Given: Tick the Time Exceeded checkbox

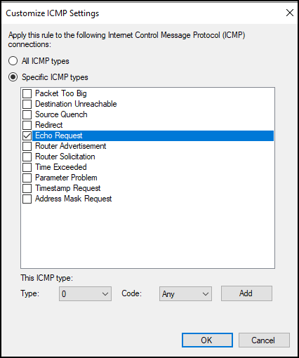Looking at the screenshot, I should coord(27,167).
